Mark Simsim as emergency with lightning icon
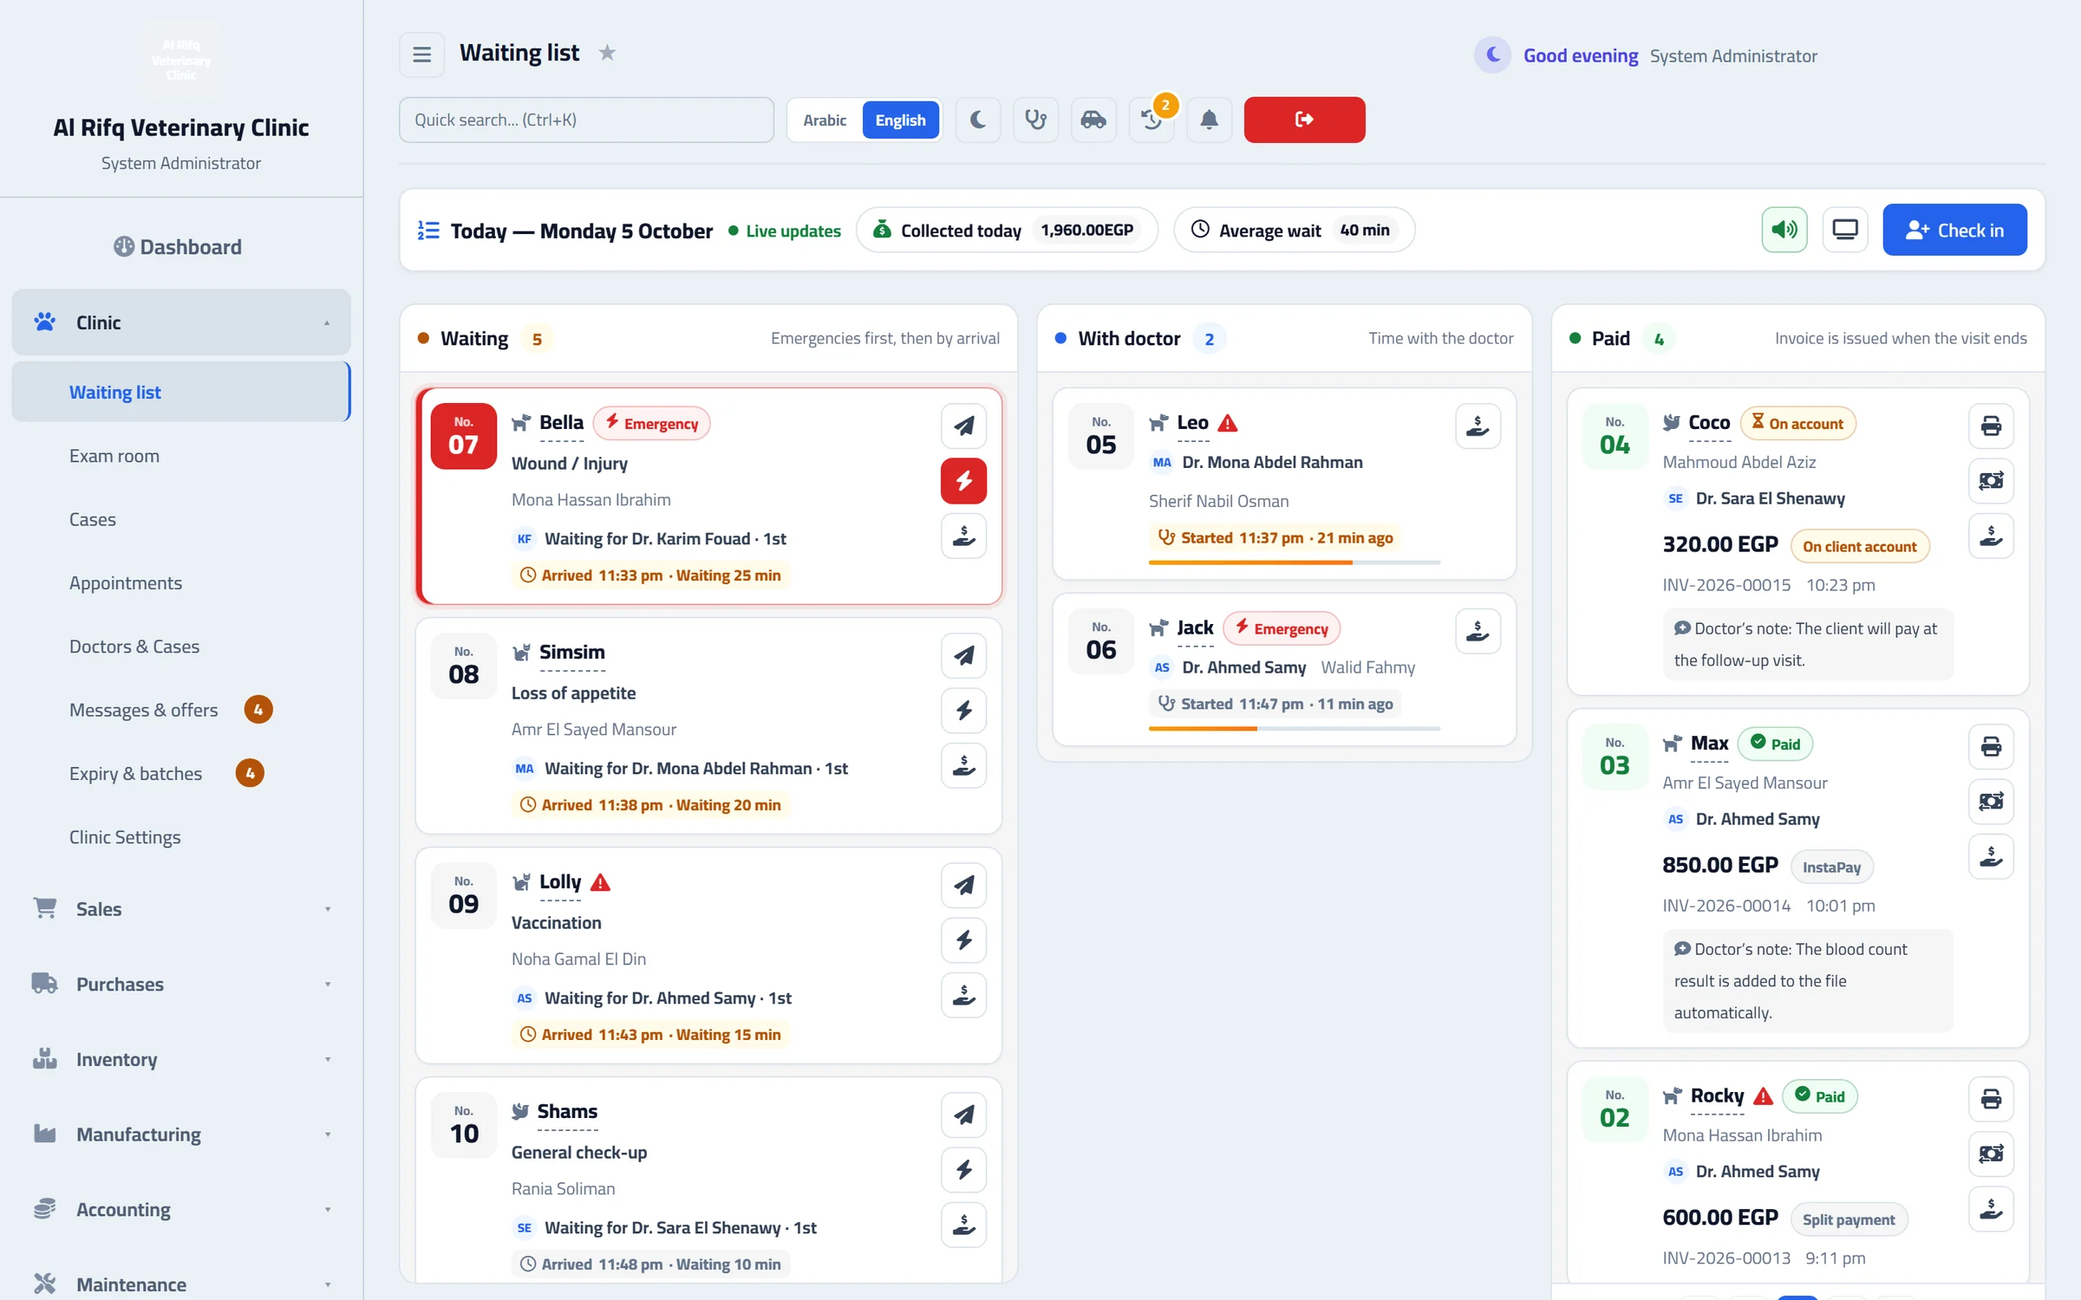 (x=963, y=711)
